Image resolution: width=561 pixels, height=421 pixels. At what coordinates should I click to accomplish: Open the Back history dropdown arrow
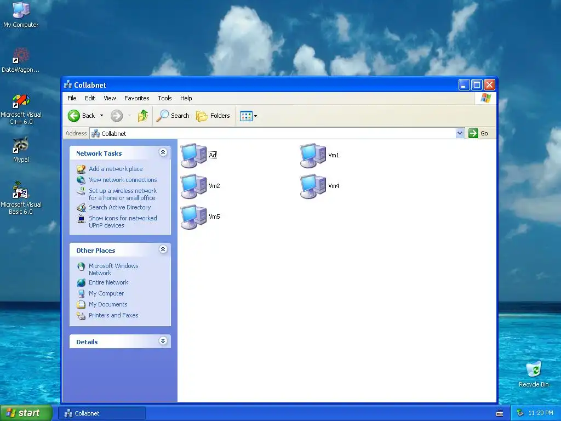(x=101, y=116)
